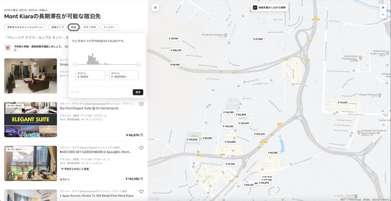Select the ¥144,162 map price marker
391x201 pixels.
click(228, 127)
